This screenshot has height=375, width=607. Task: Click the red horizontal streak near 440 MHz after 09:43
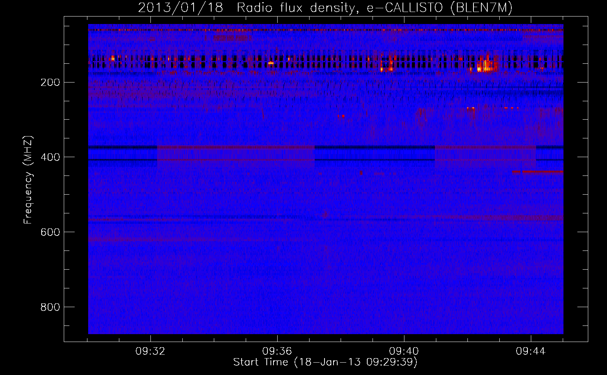click(x=538, y=172)
